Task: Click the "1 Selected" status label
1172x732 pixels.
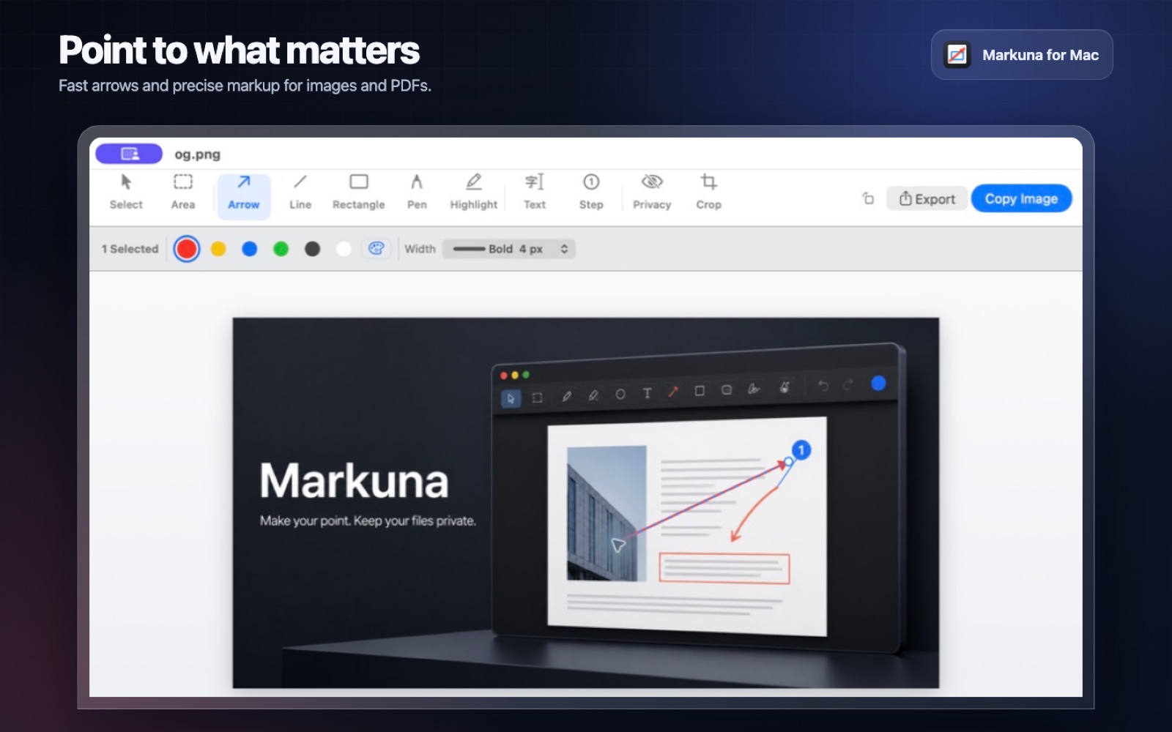Action: (130, 249)
